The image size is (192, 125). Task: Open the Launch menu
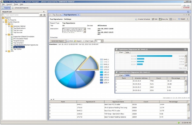[9, 4]
